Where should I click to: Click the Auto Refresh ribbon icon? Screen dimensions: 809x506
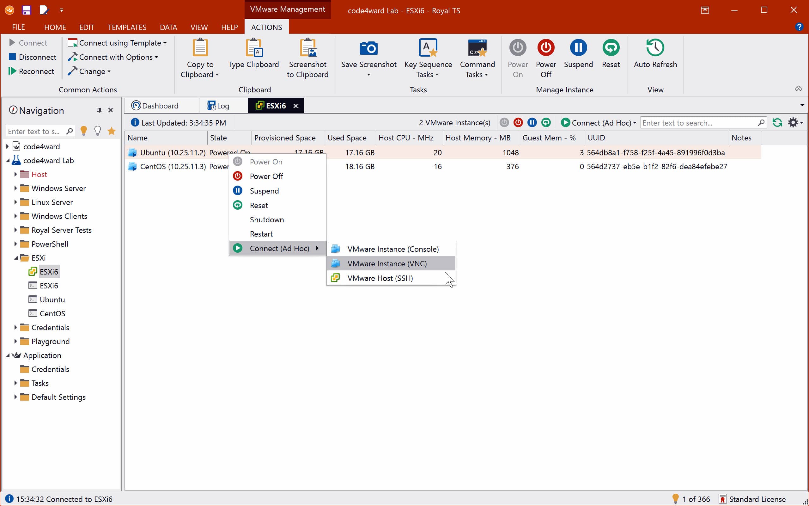655,47
